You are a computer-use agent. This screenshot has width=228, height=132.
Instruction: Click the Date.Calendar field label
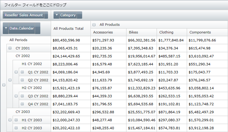tap(21, 28)
